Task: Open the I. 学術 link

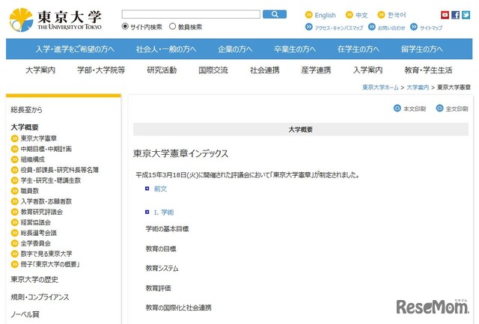Action: tap(164, 213)
